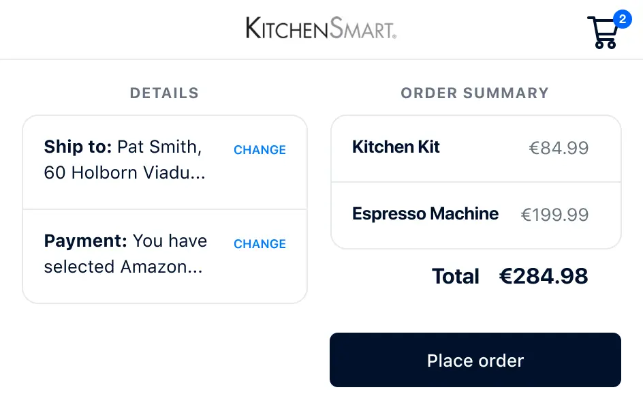Viewport: 643px width, 409px height.
Task: Change the shipping address
Action: click(x=260, y=150)
